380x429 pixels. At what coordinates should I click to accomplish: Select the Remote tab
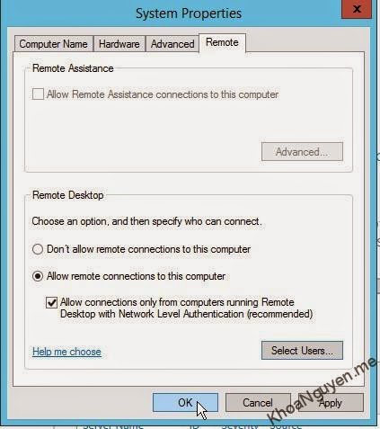click(x=222, y=42)
